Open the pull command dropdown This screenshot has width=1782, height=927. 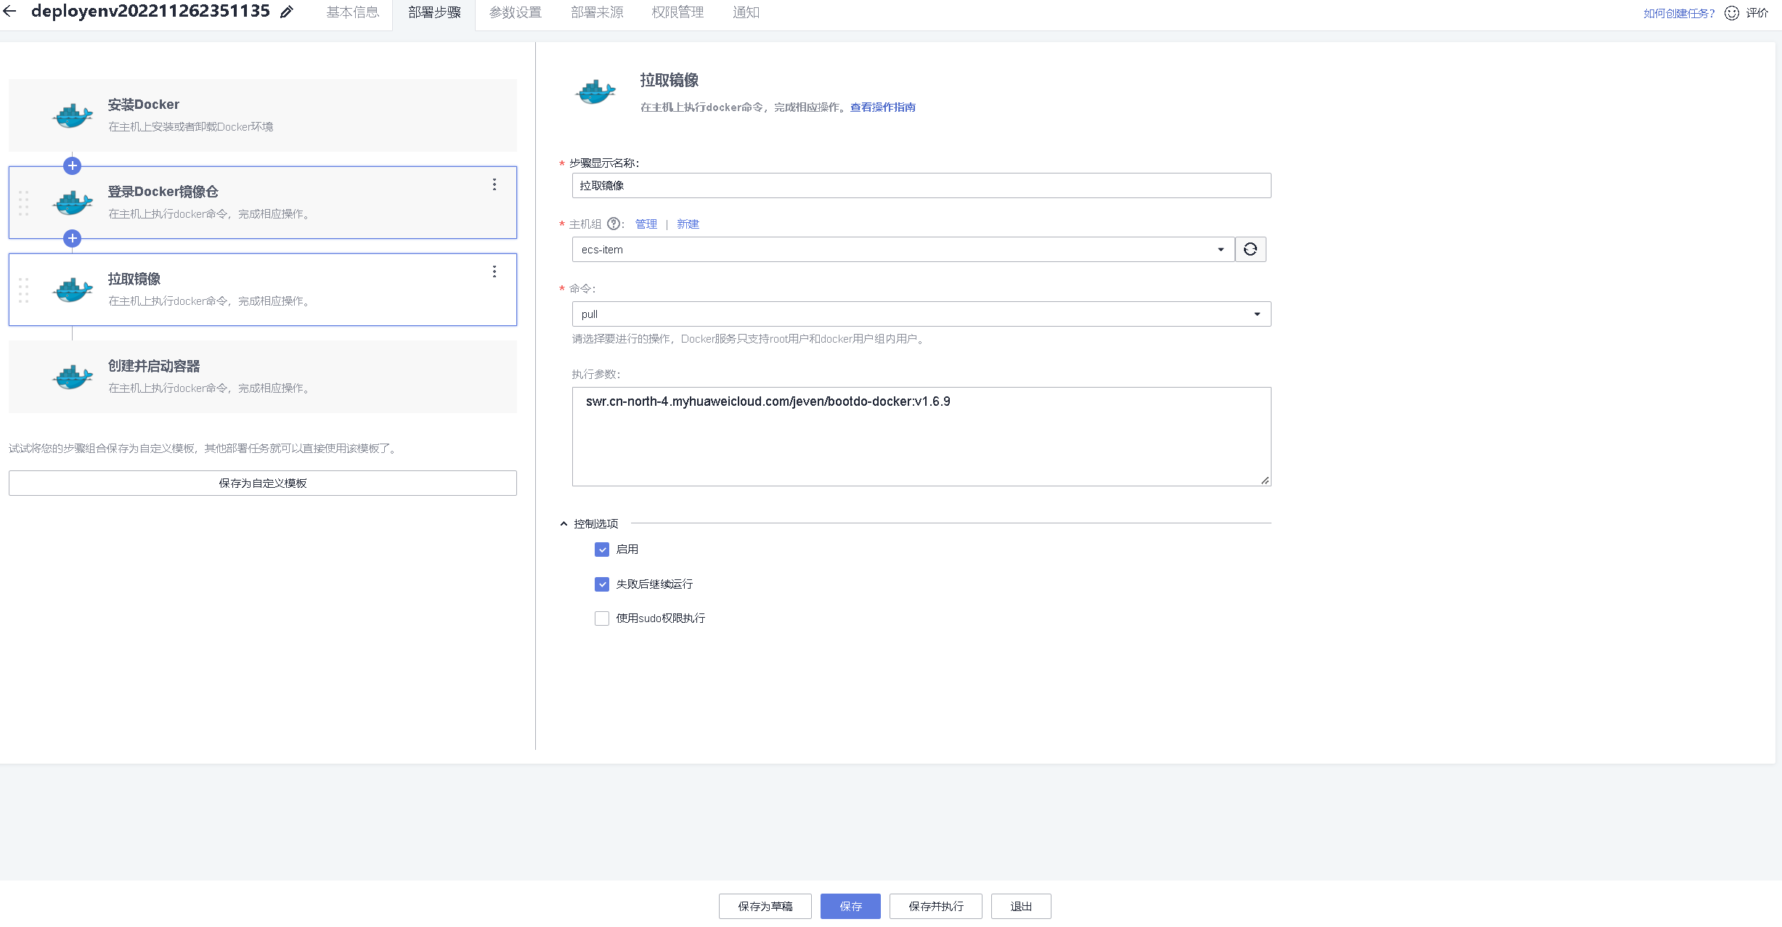coord(921,314)
